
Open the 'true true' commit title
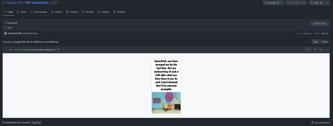coord(12,23)
